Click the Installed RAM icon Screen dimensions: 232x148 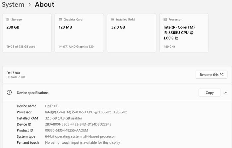click(x=113, y=19)
